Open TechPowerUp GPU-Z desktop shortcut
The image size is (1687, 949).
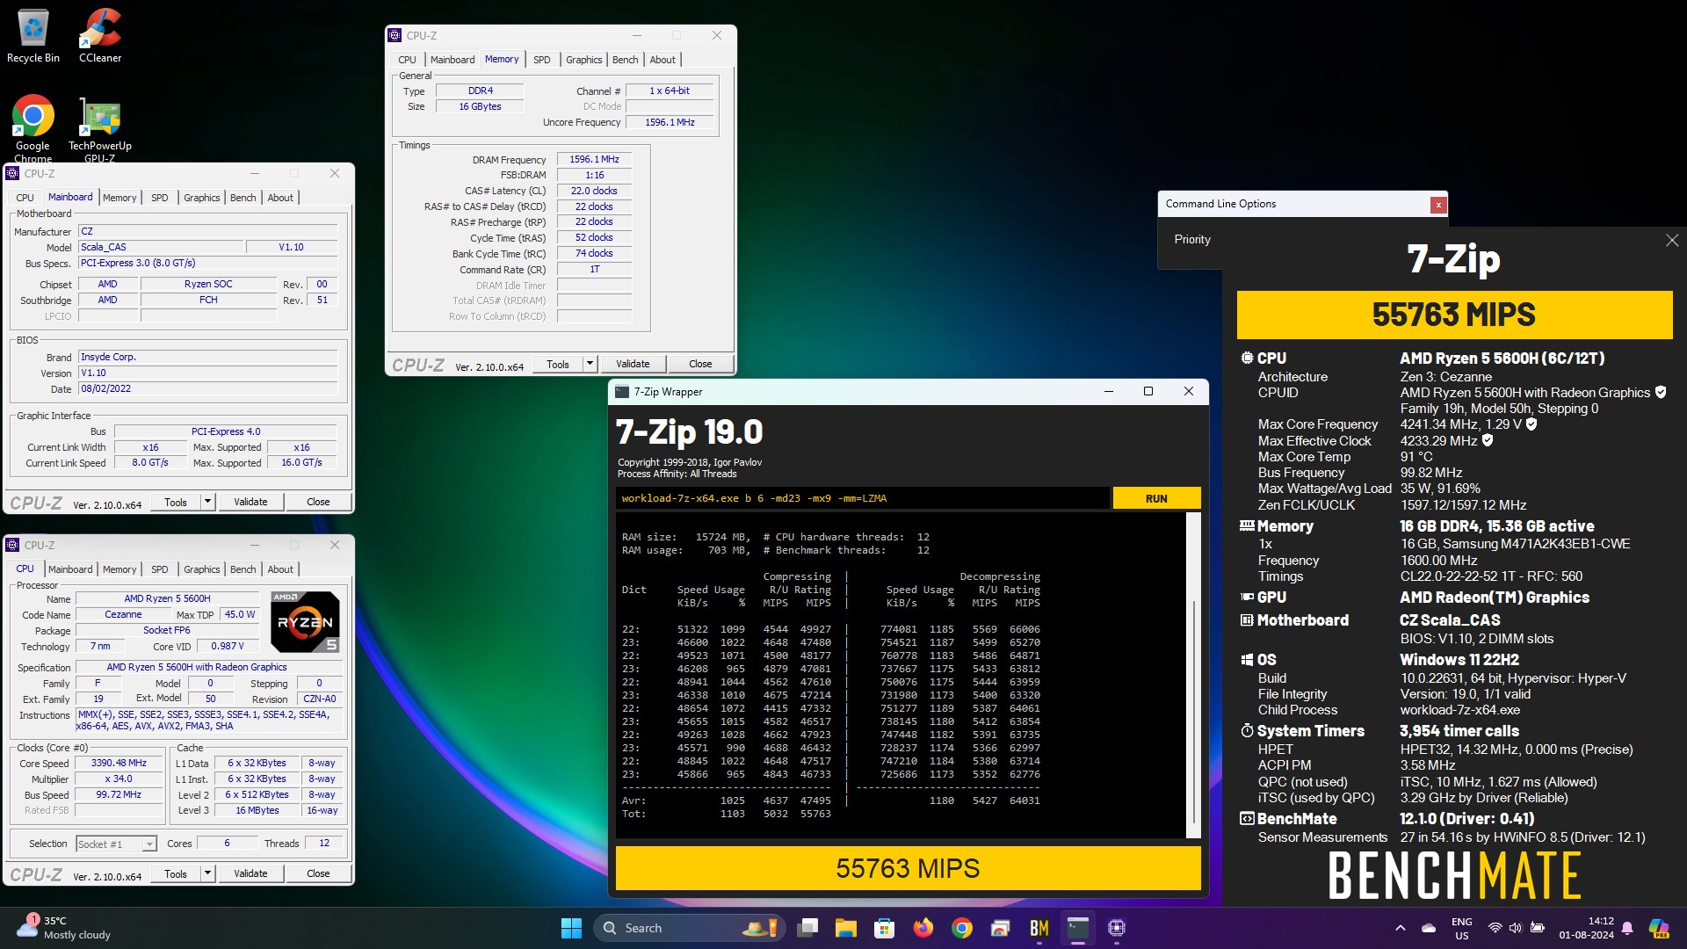coord(100,128)
